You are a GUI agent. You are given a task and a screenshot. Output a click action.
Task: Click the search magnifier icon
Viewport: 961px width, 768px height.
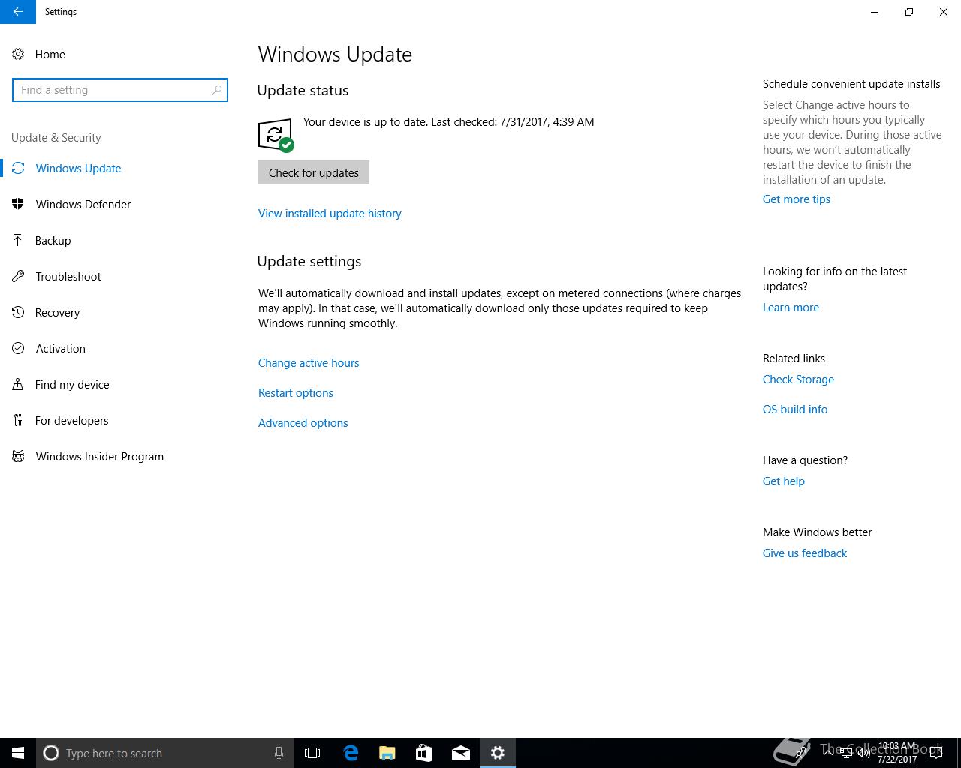(x=217, y=90)
